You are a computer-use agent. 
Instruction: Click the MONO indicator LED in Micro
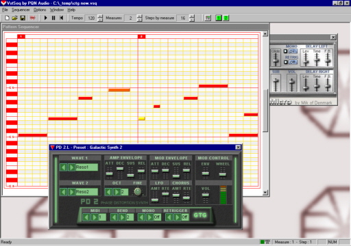[x=286, y=51]
